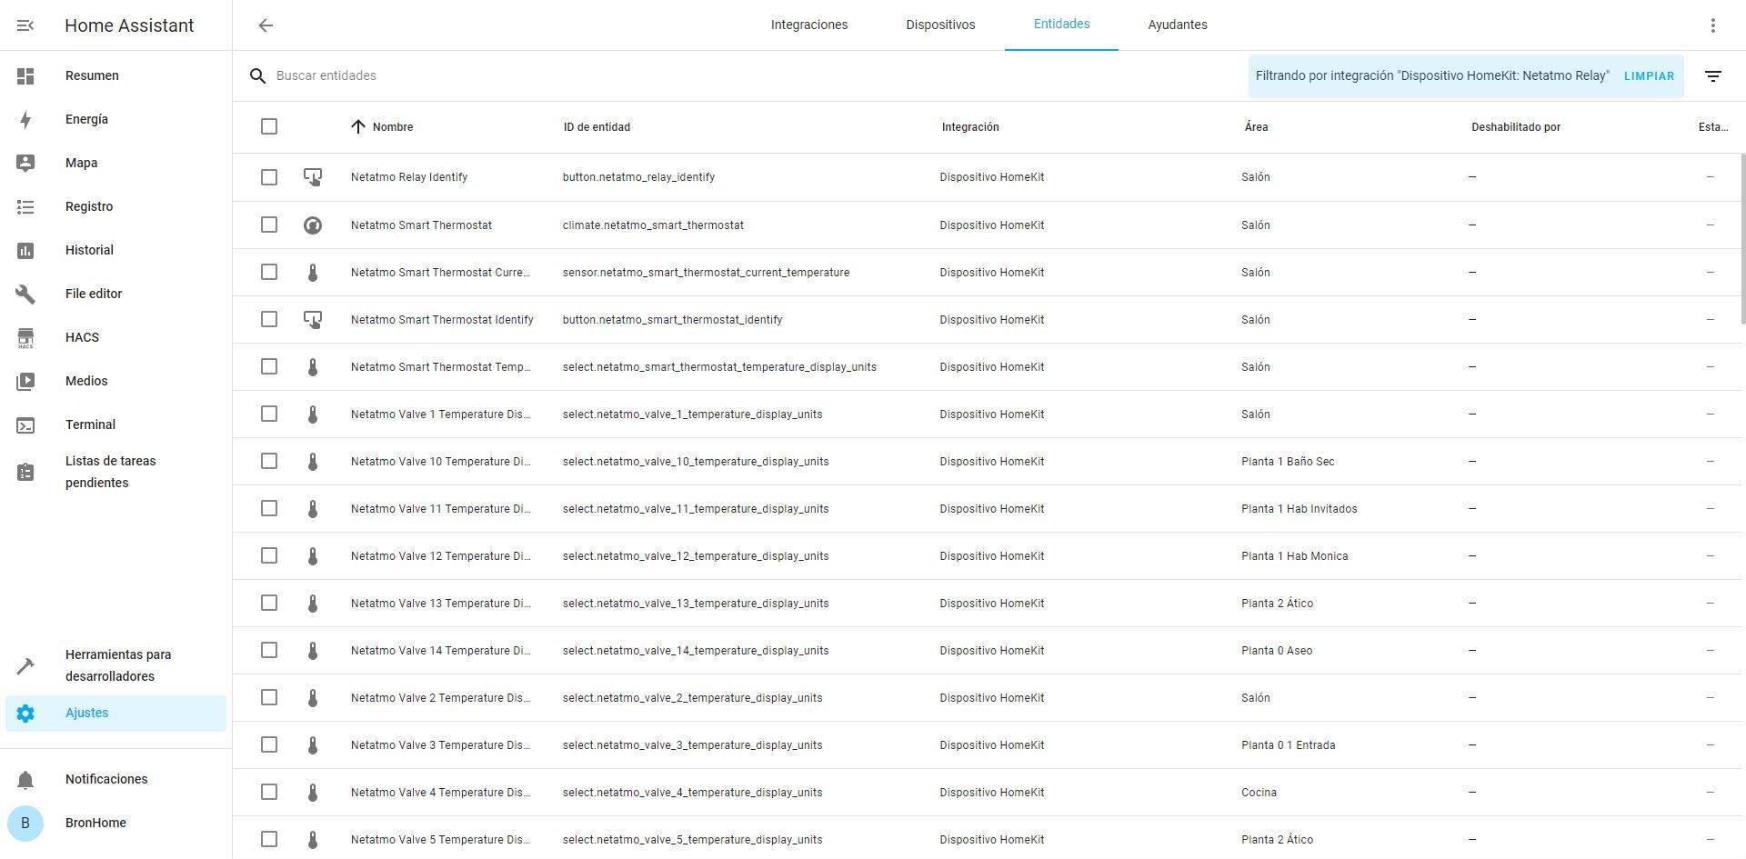Open Listas de tareas pendientes icon
Screen dimensions: 1746x859
tap(25, 473)
